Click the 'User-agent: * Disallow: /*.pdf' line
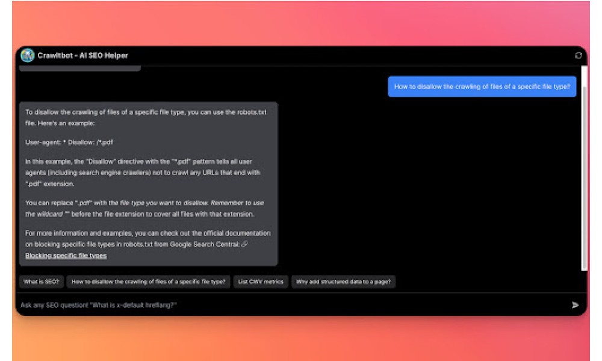This screenshot has height=361, width=602. point(69,143)
